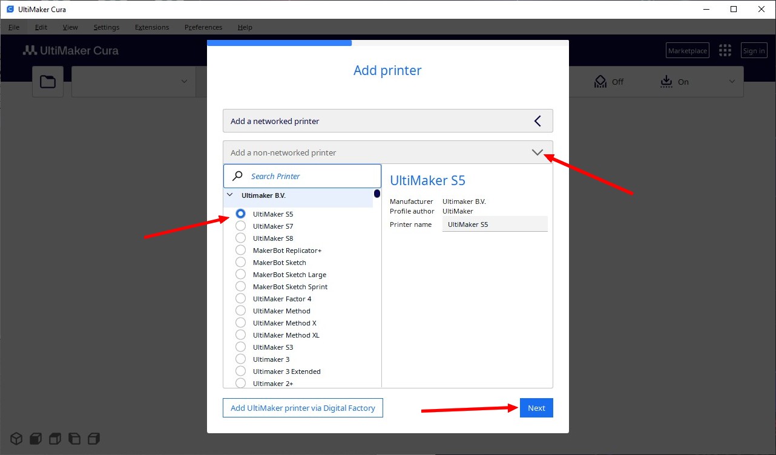Click the printer list scrollbar handle
776x455 pixels.
377,194
